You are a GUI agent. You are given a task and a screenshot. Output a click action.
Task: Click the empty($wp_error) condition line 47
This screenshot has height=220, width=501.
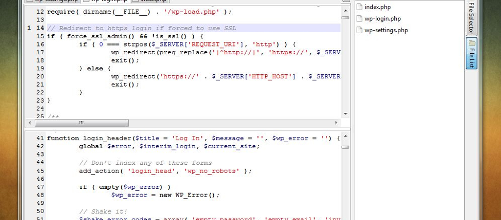[x=125, y=187]
